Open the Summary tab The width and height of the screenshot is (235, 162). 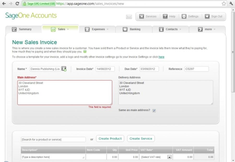point(23,29)
